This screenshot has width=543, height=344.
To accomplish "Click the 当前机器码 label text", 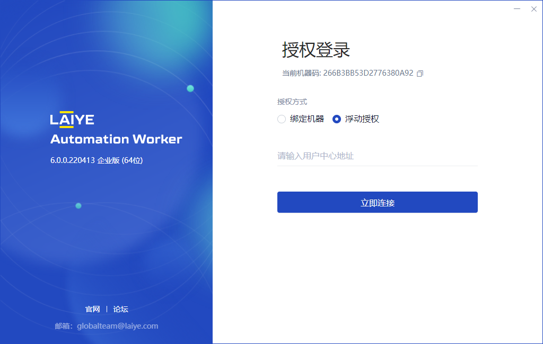I will 301,73.
